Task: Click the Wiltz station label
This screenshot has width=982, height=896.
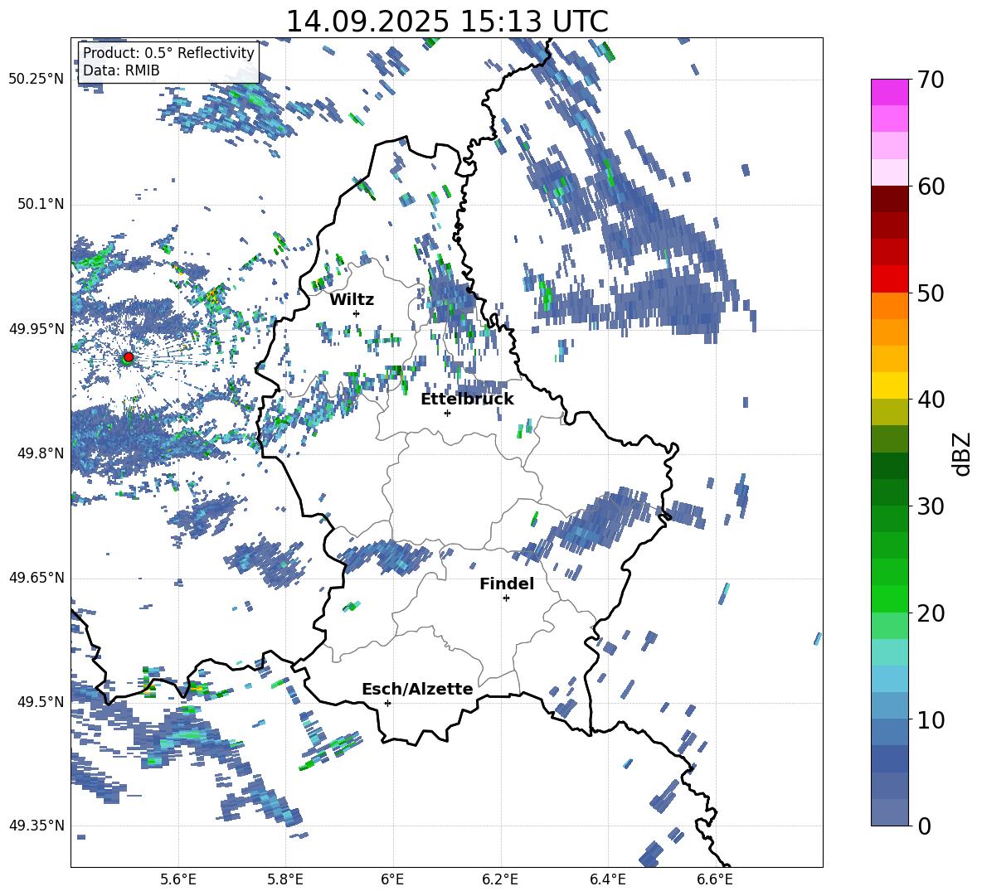Action: pos(352,300)
